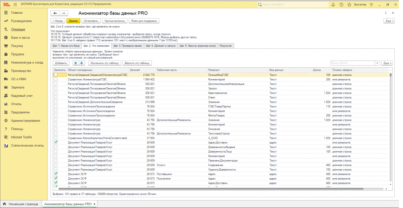Open the Руководителю section in sidebar
The image size is (403, 208).
pos(21,21)
